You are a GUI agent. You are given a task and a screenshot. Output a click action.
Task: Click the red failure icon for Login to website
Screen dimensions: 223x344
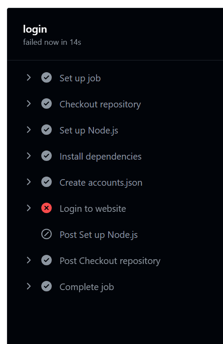pos(47,208)
